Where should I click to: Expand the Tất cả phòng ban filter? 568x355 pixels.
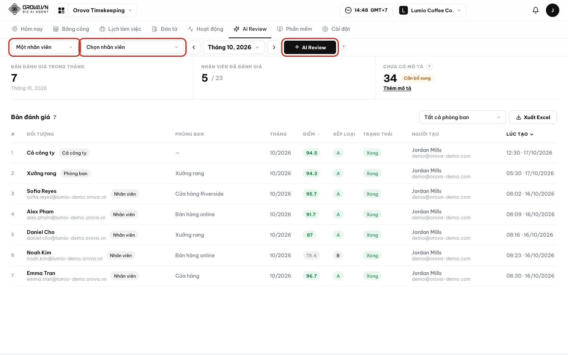462,117
